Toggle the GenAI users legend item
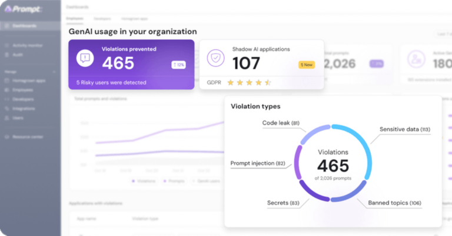 tap(206, 181)
